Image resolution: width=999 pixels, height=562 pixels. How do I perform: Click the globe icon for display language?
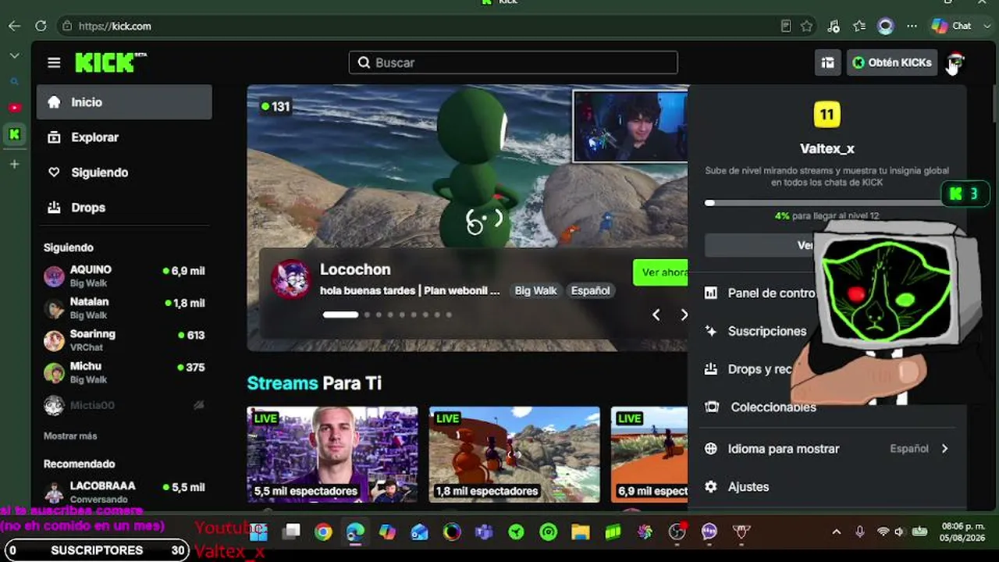(x=710, y=449)
